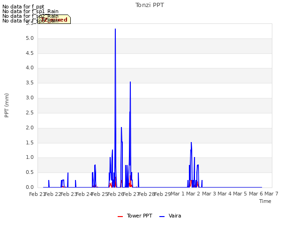Image resolution: width=300 pixels, height=225 pixels.
Task: Click the tallest Vaira peak above 5.0 mm
Action: pyautogui.click(x=115, y=29)
